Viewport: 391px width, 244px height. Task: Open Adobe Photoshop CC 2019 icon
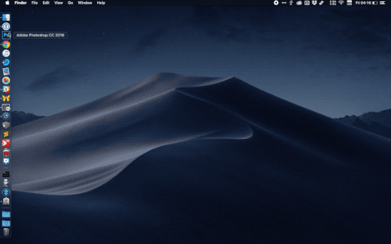click(x=6, y=35)
